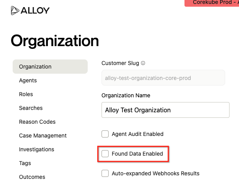Screen dimensions: 239x184
Task: Click the Customer Slug label text
Action: 120,63
